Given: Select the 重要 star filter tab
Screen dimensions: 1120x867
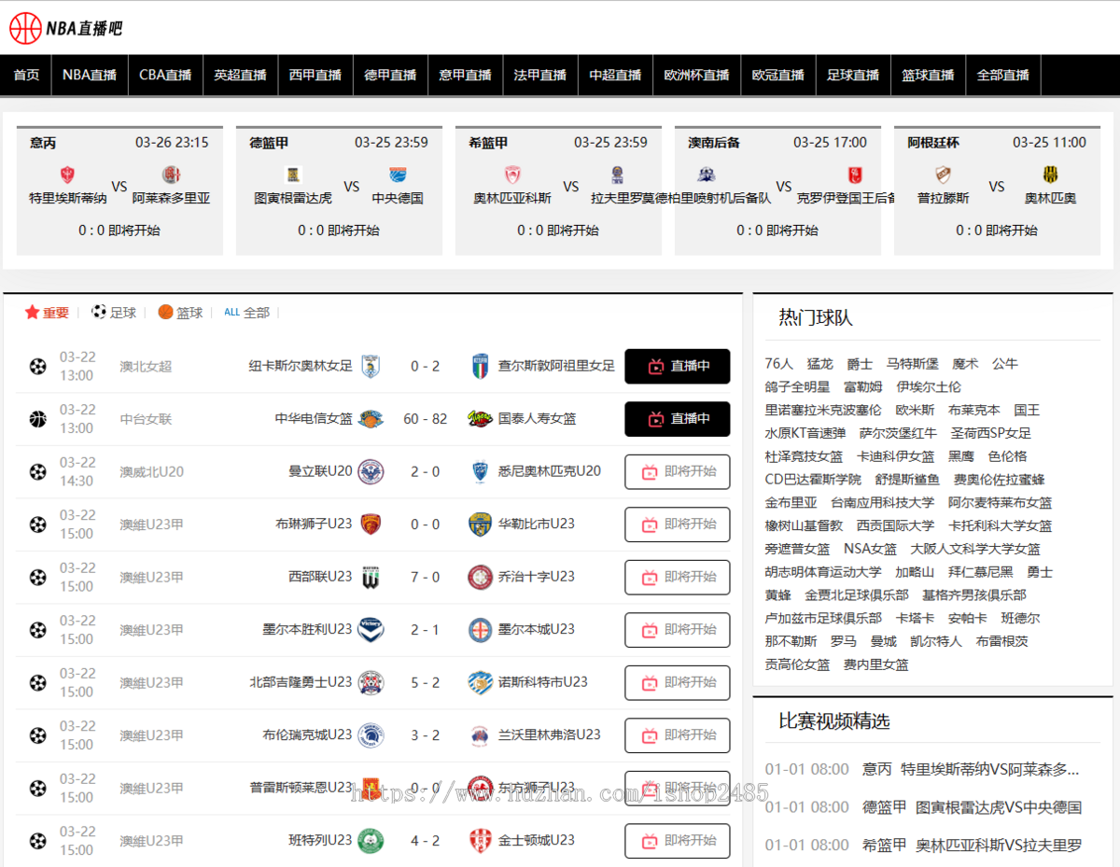Looking at the screenshot, I should (47, 313).
